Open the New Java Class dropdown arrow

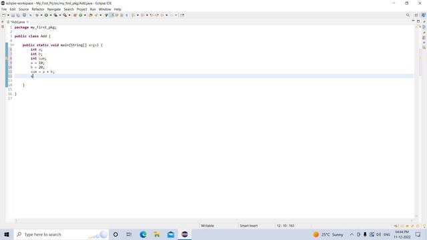[85, 15]
